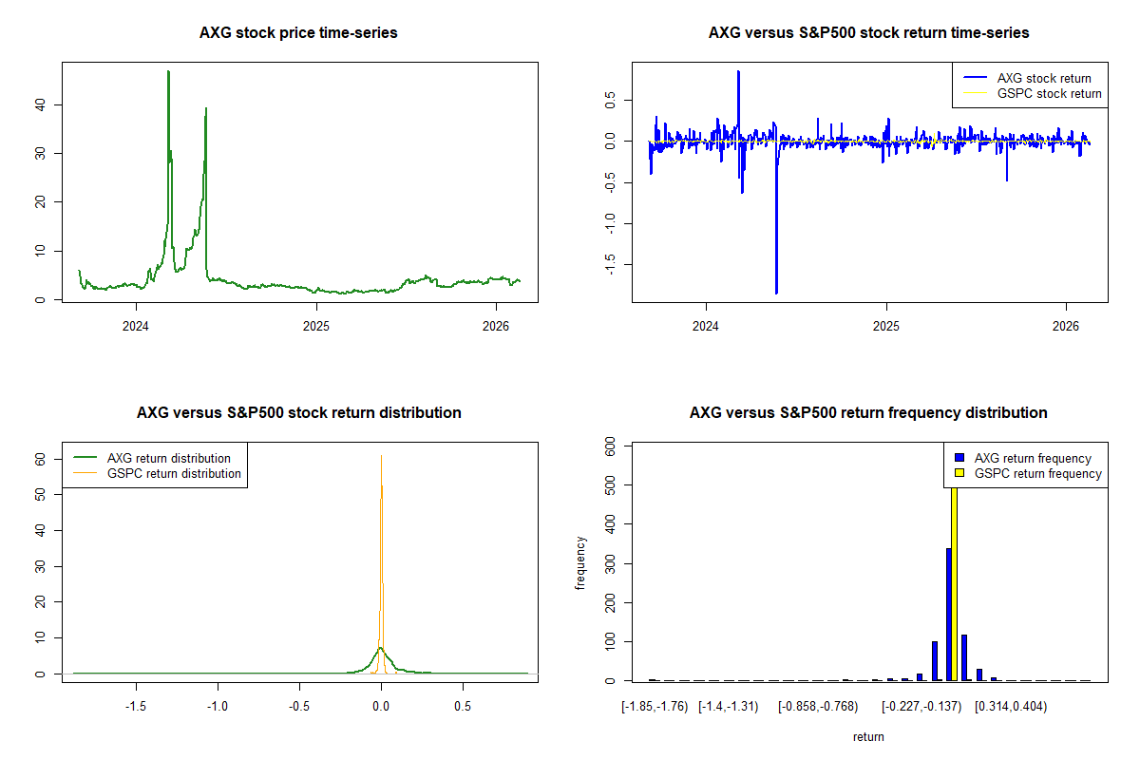This screenshot has width=1140, height=760.
Task: Select the 'AXG return frequency' legend label
Action: 1034,458
